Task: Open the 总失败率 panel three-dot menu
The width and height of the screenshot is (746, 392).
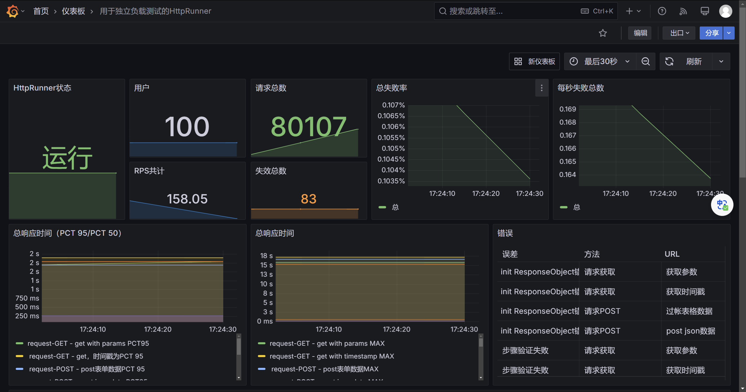Action: coord(541,88)
